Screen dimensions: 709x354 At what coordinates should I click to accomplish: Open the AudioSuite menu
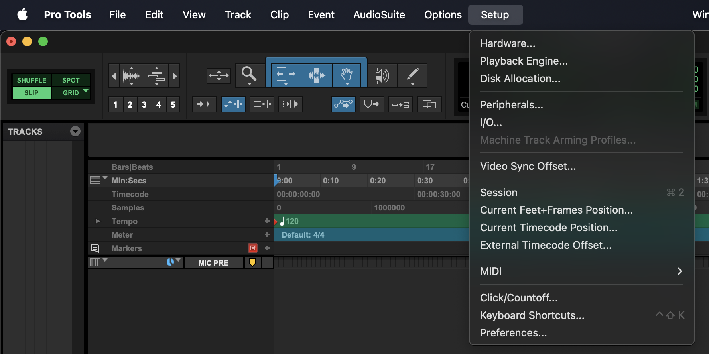379,15
